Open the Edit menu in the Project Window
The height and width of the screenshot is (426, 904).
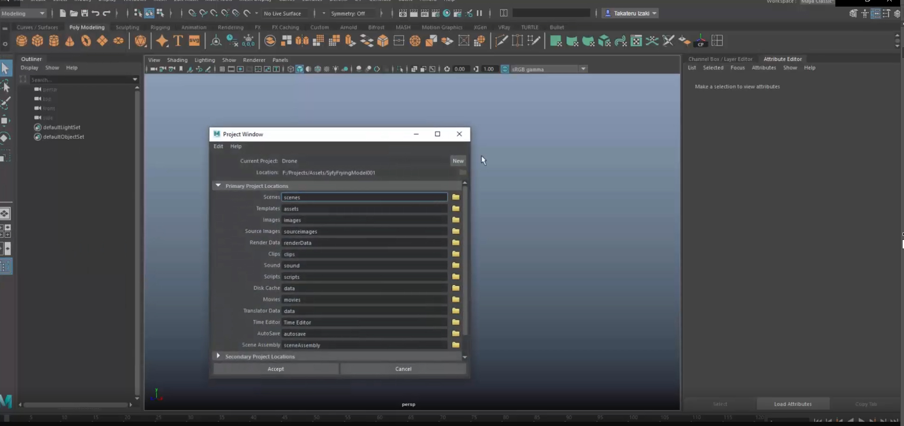218,146
